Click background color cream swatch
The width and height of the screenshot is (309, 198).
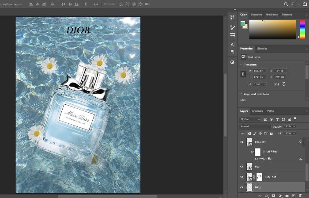tap(246, 27)
